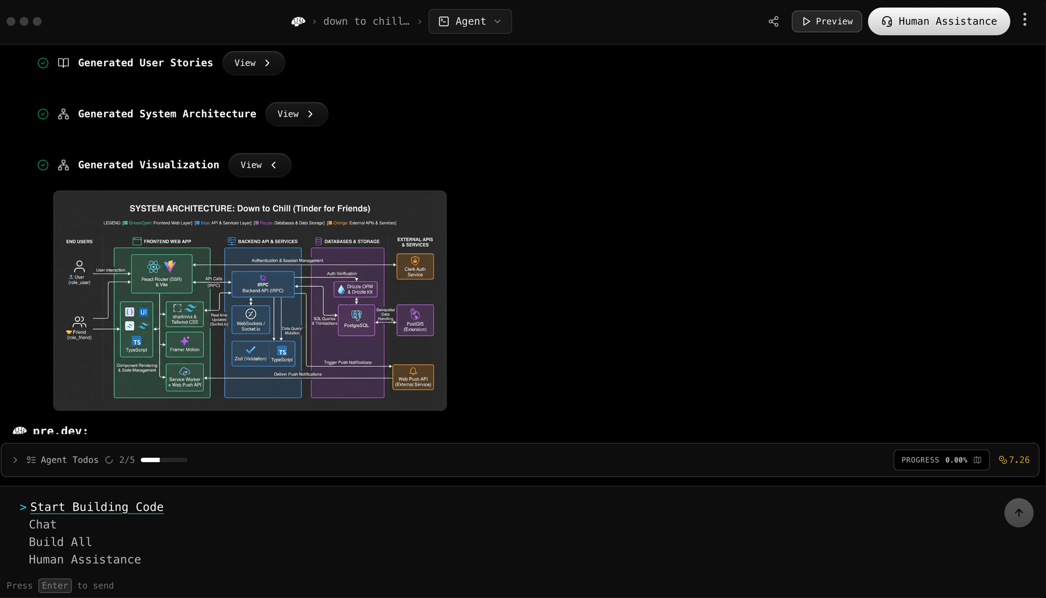Click the open book icon for User Stories

[x=63, y=63]
